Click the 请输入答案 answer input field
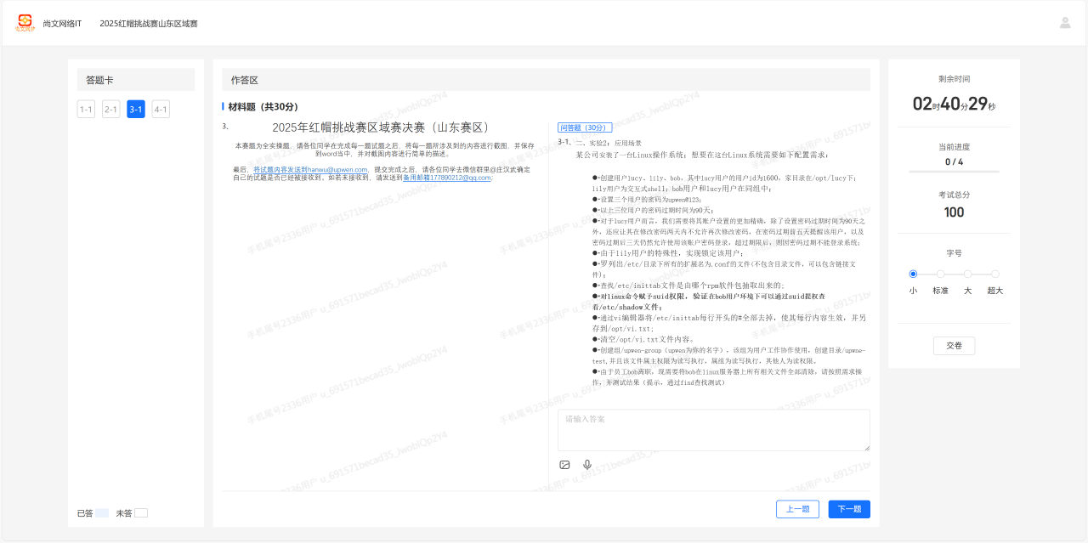The height and width of the screenshot is (543, 1088). click(x=713, y=429)
